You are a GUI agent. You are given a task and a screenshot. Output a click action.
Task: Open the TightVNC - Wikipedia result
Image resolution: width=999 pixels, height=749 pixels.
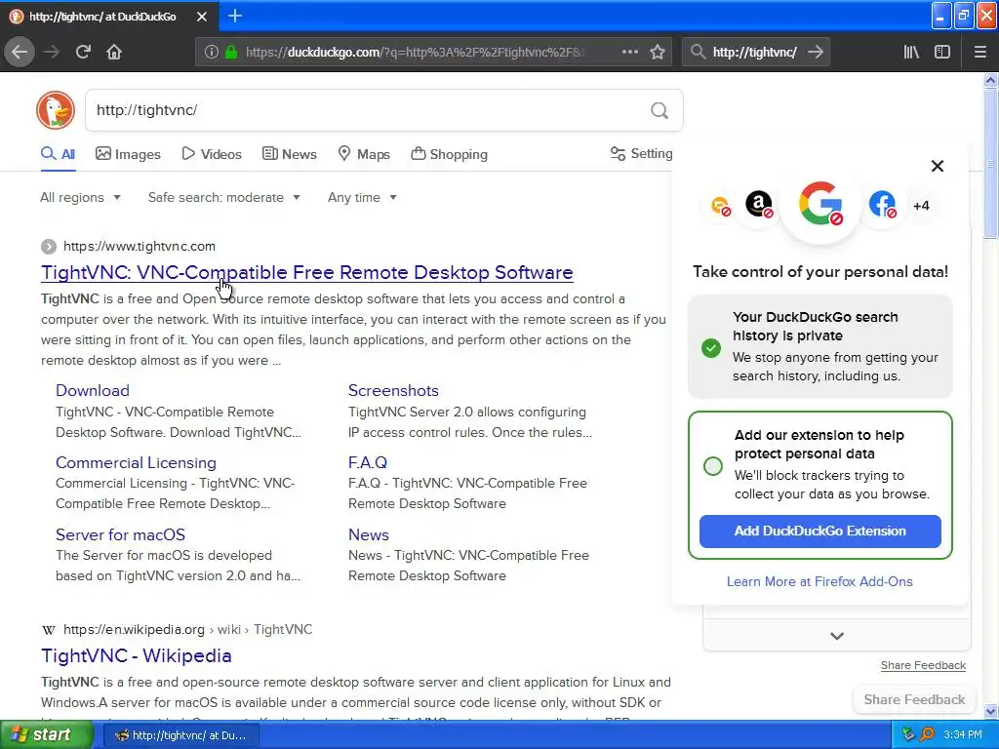[137, 655]
